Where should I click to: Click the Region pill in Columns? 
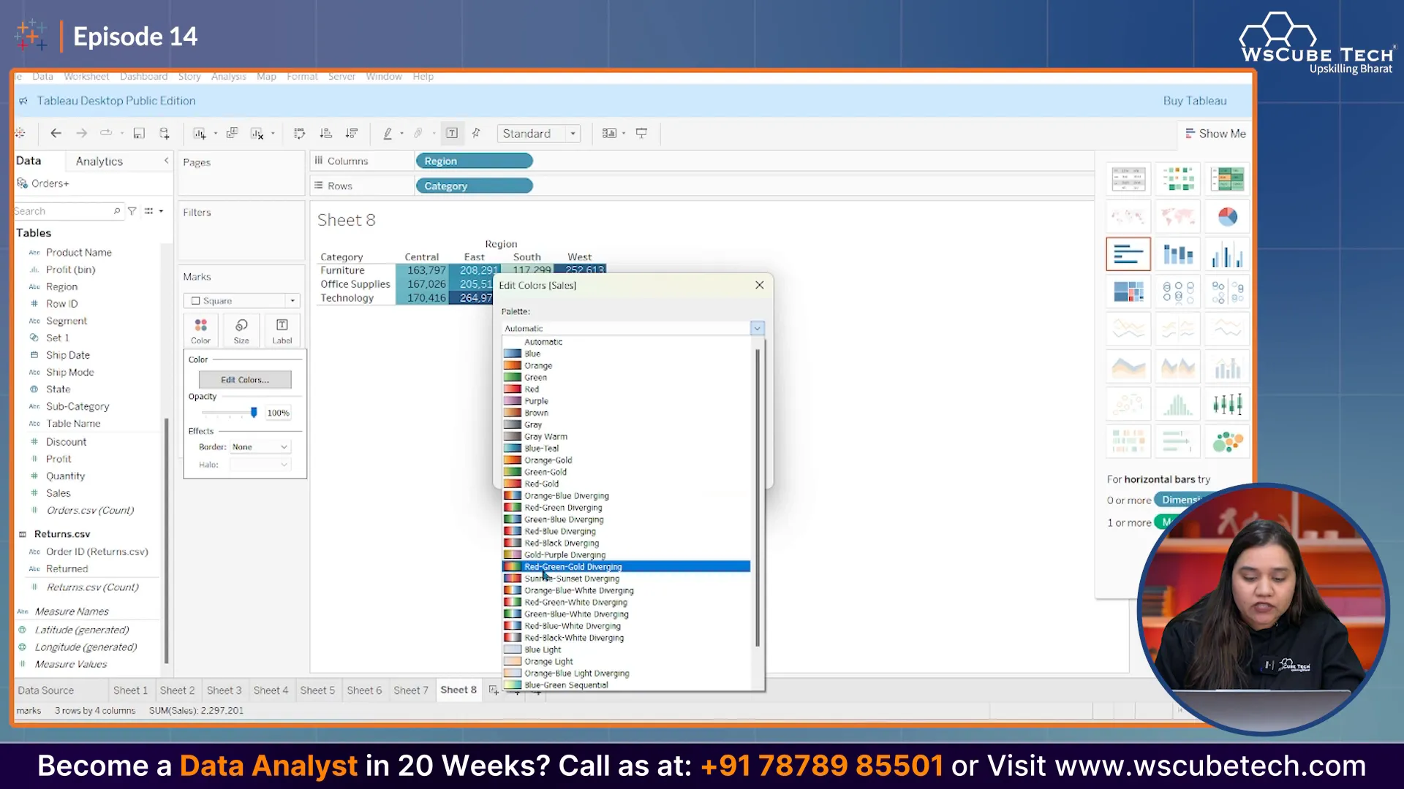(474, 161)
